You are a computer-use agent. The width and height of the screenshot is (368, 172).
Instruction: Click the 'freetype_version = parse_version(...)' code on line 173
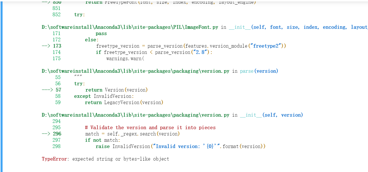tap(191, 46)
